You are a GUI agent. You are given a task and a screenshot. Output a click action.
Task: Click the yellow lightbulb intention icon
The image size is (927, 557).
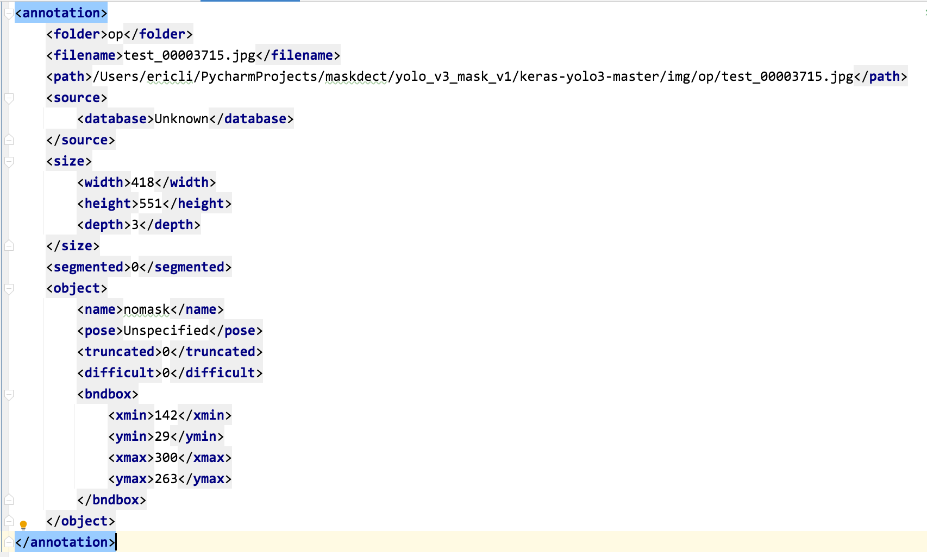pos(23,525)
